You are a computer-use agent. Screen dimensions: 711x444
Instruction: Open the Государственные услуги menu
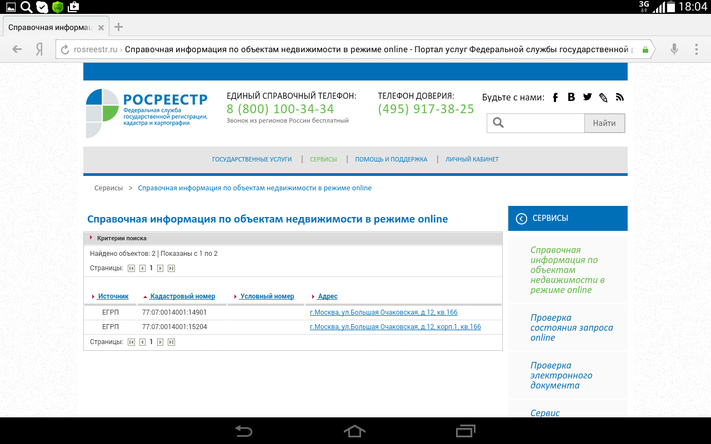252,159
